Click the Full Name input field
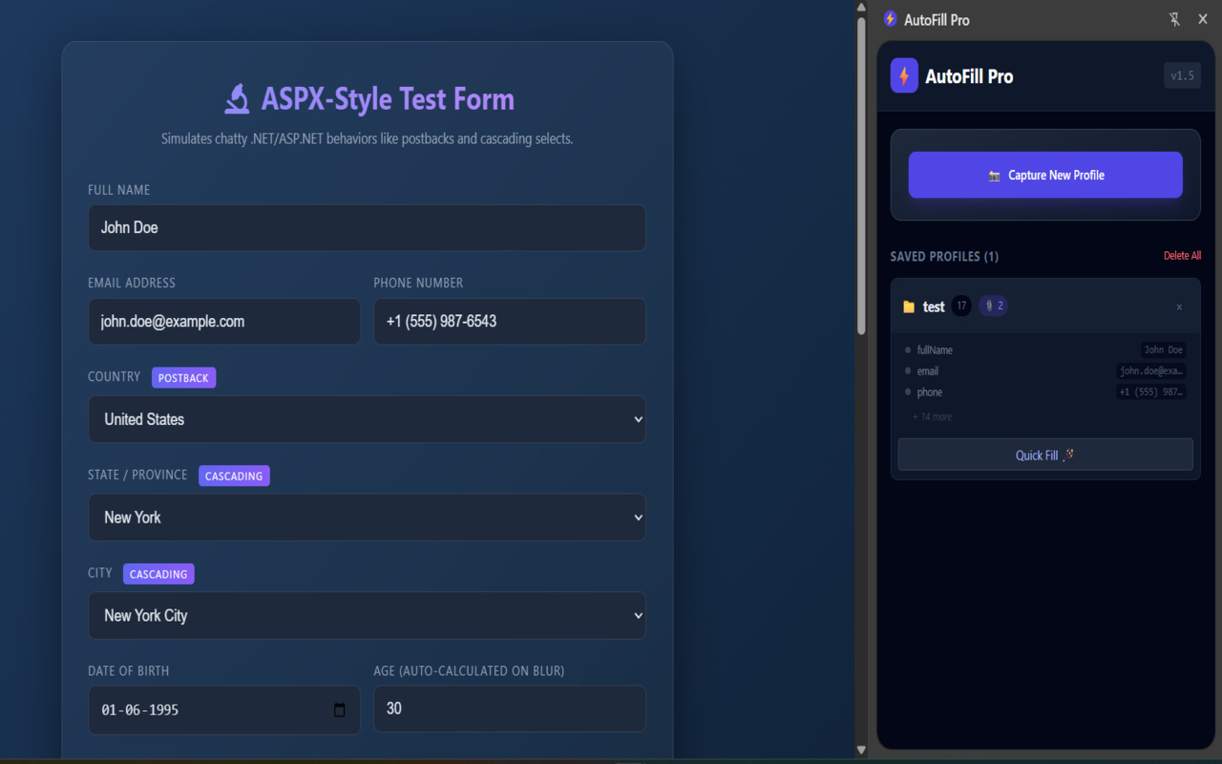The height and width of the screenshot is (764, 1222). pos(367,227)
